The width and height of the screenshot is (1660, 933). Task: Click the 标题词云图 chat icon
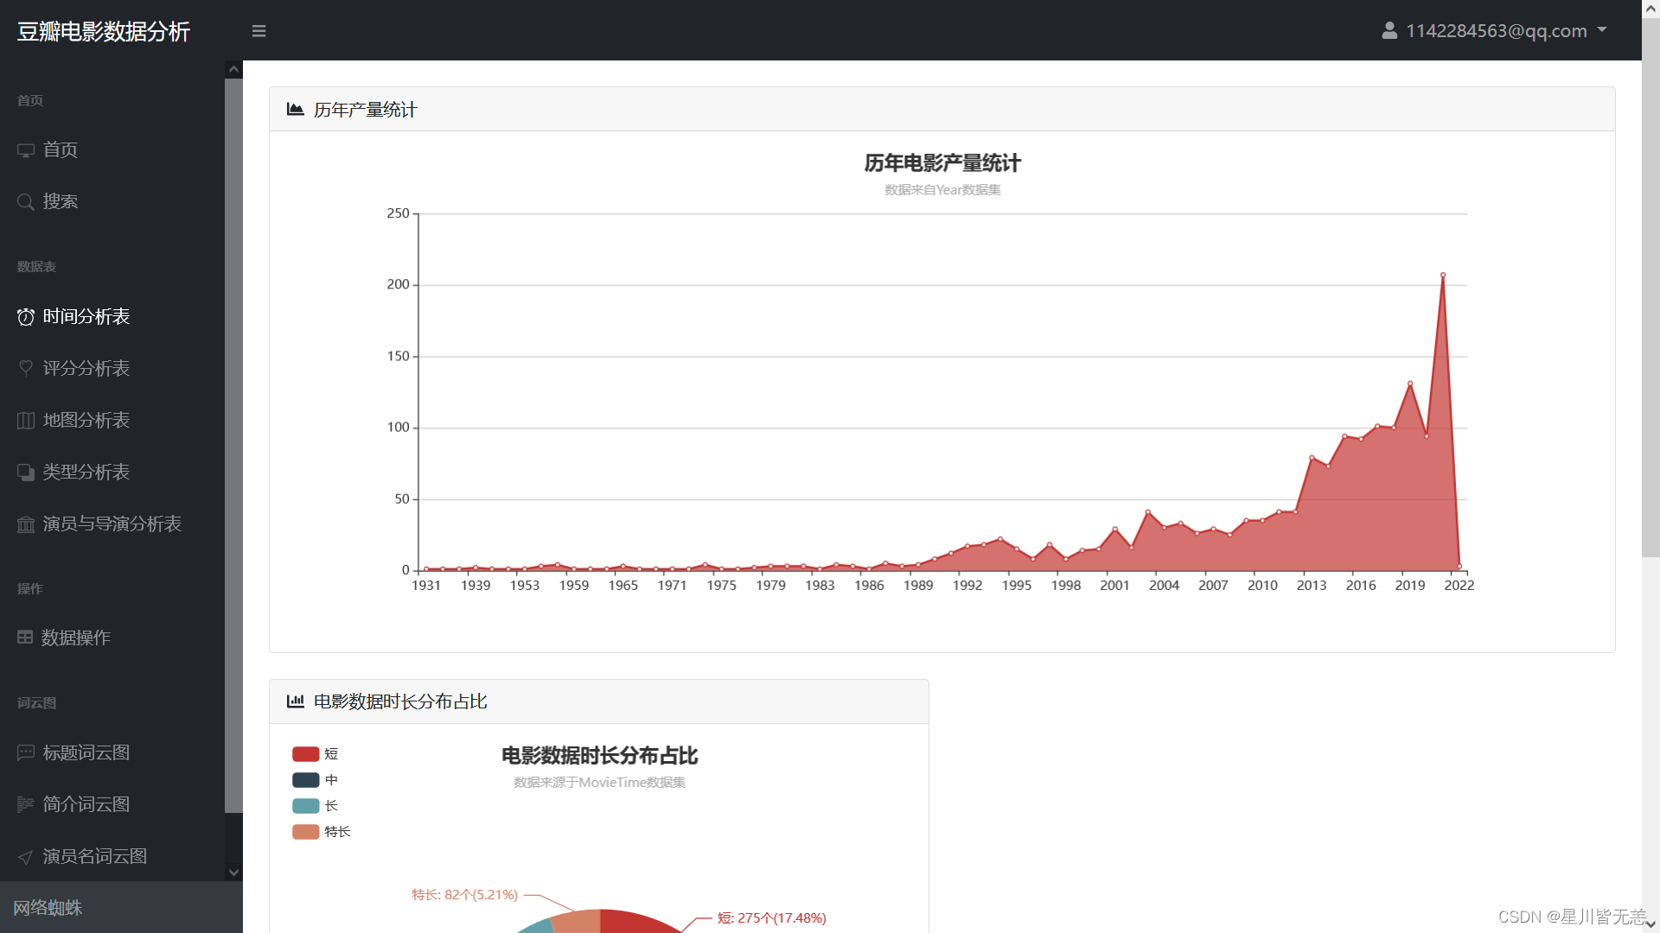(26, 752)
